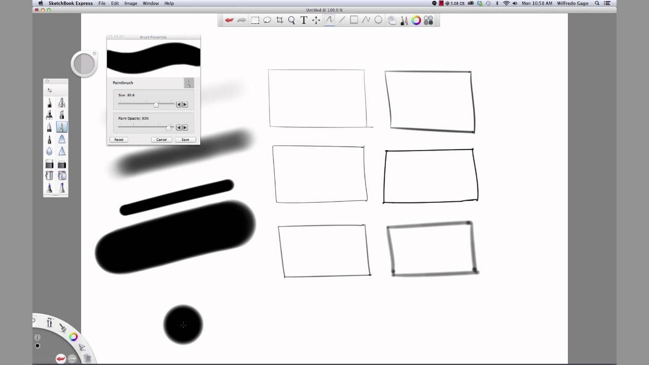Select the Flood Fill bucket tool
This screenshot has height=365, width=649.
(x=49, y=175)
